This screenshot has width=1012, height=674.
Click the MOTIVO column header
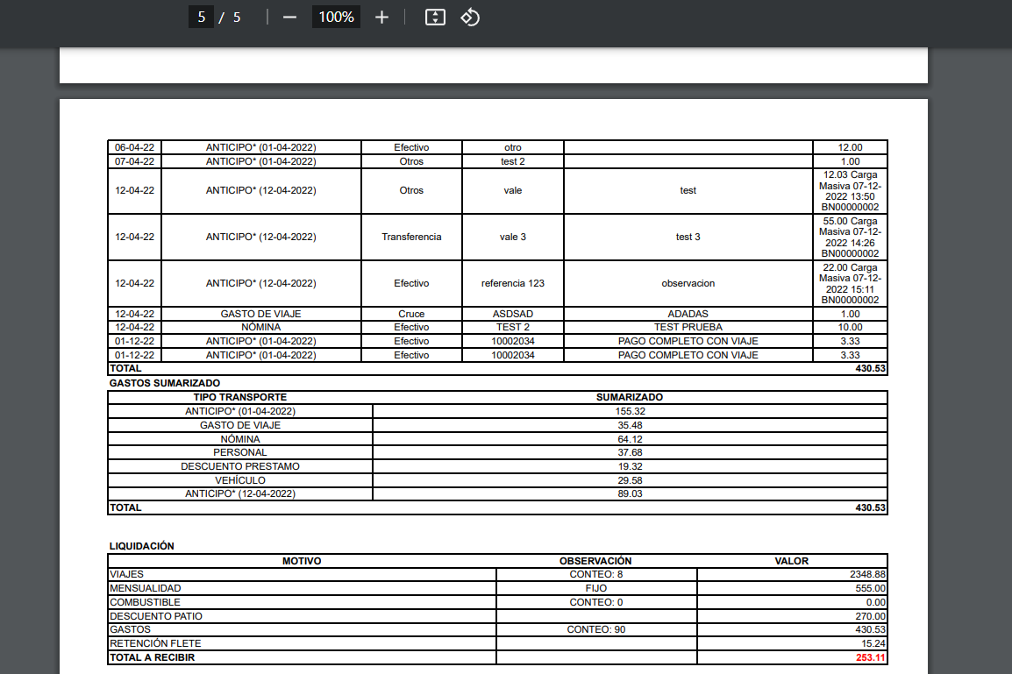302,561
